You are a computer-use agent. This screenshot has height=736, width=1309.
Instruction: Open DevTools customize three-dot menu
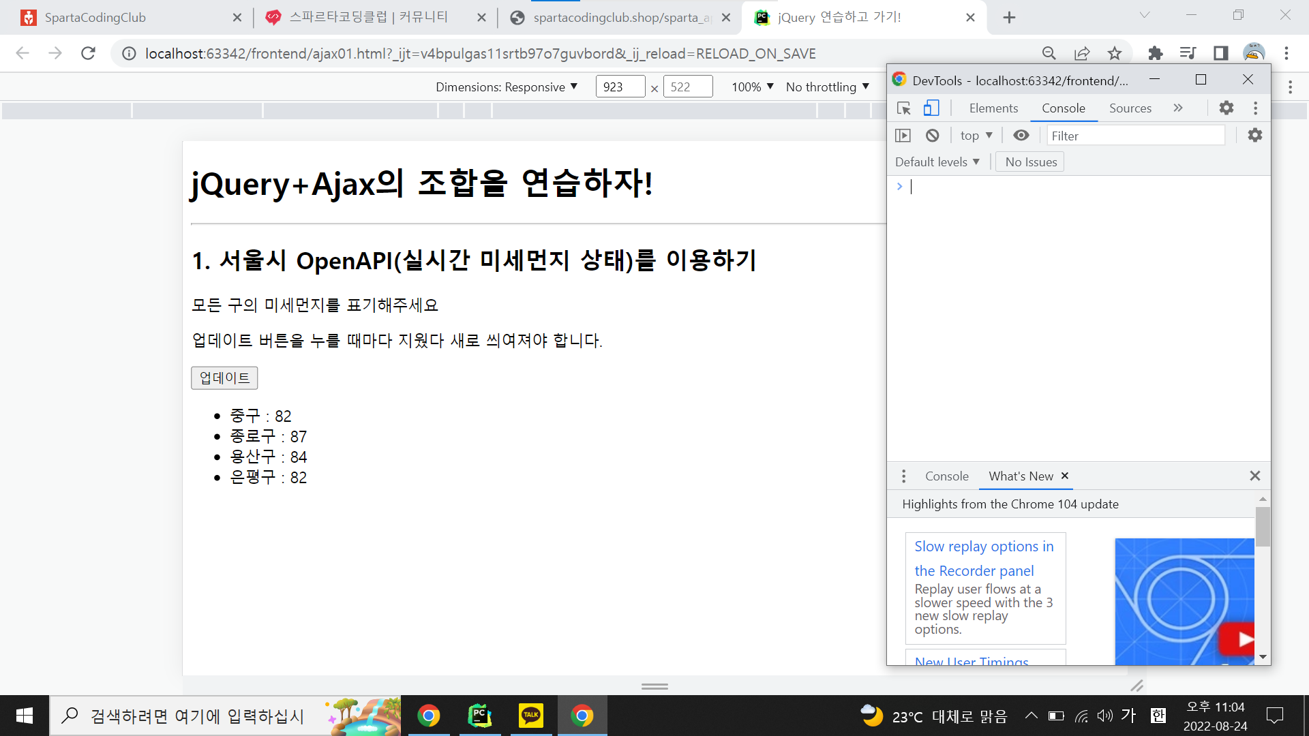tap(1255, 108)
